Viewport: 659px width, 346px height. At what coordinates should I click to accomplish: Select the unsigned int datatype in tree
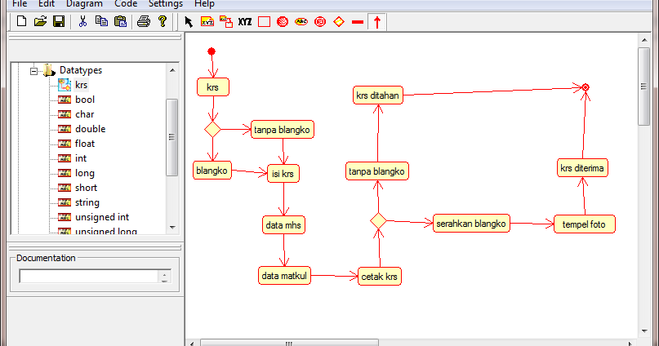[x=102, y=217]
